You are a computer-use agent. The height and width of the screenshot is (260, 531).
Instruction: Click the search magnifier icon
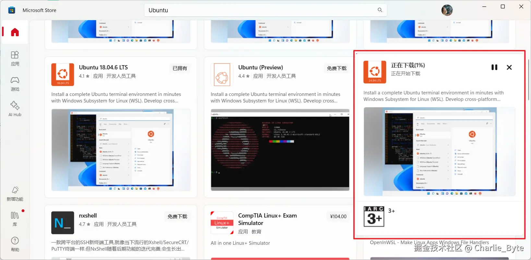(380, 10)
